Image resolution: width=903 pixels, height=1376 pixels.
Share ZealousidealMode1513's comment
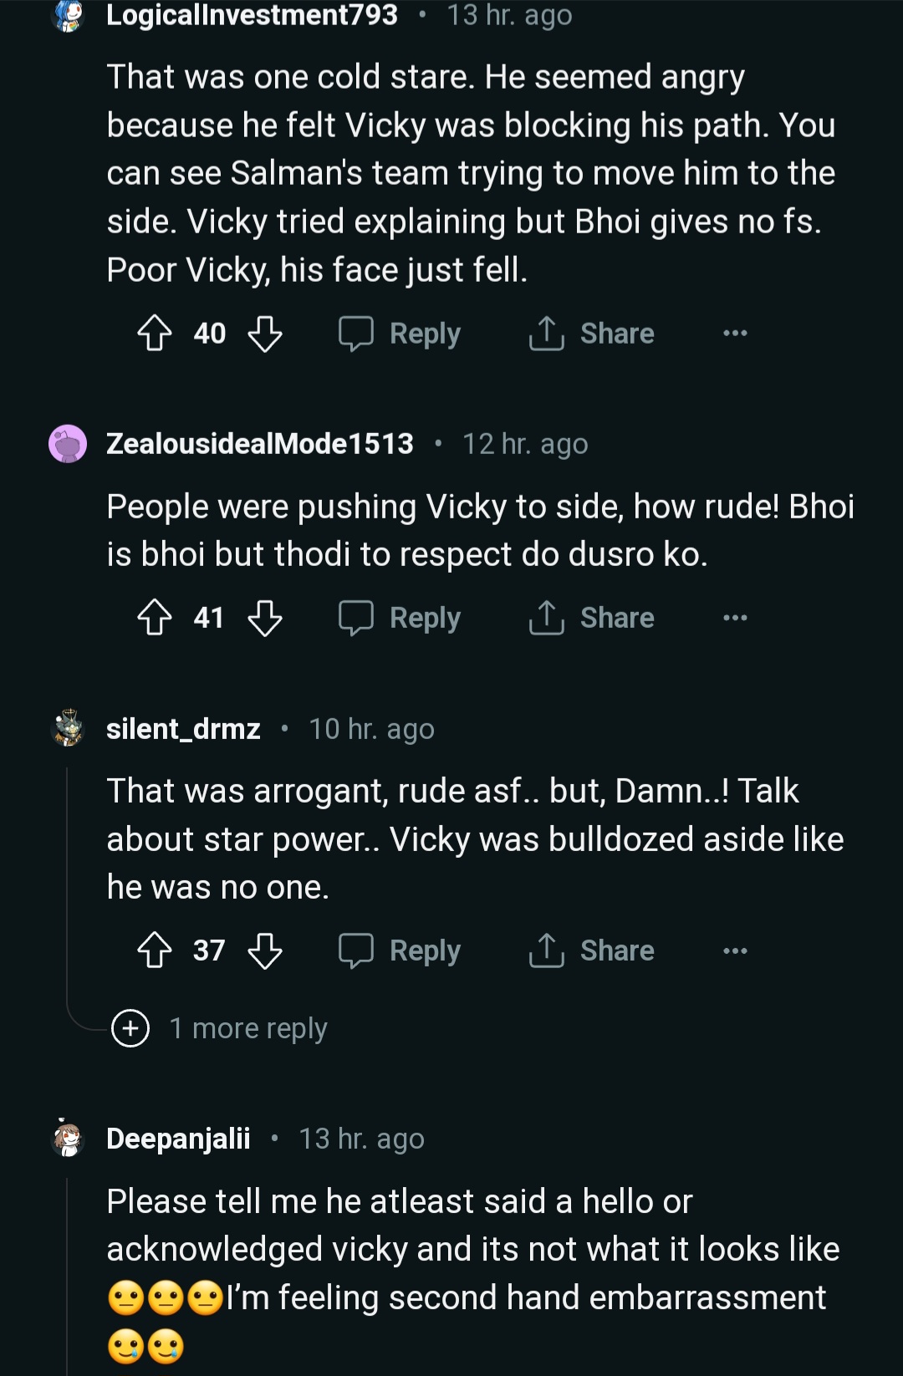pos(592,618)
